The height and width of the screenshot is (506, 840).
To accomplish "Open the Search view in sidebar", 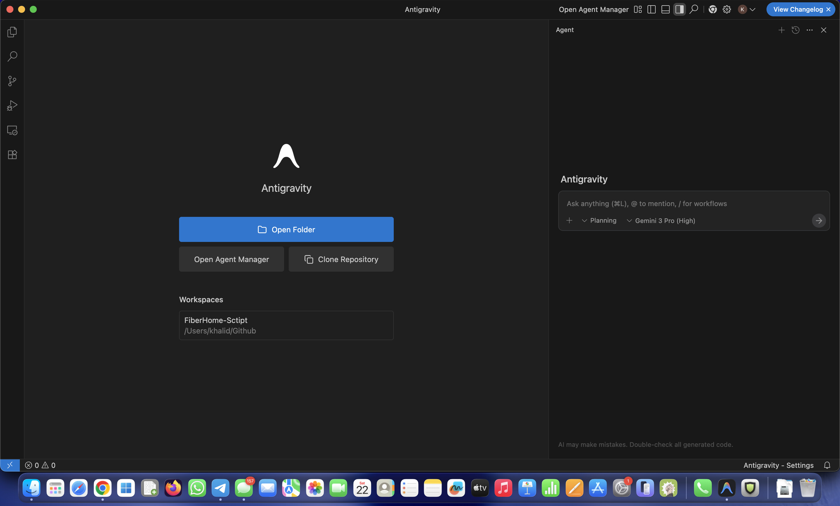I will pos(12,57).
